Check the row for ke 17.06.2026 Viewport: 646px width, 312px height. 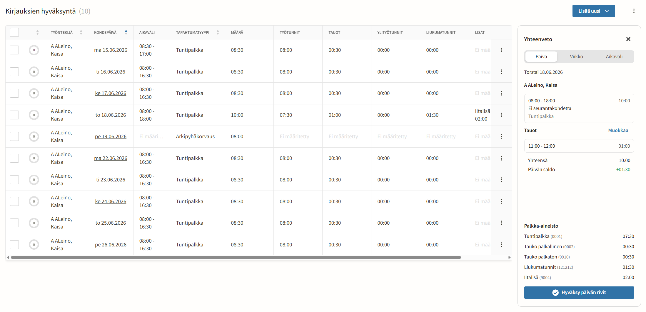[14, 93]
